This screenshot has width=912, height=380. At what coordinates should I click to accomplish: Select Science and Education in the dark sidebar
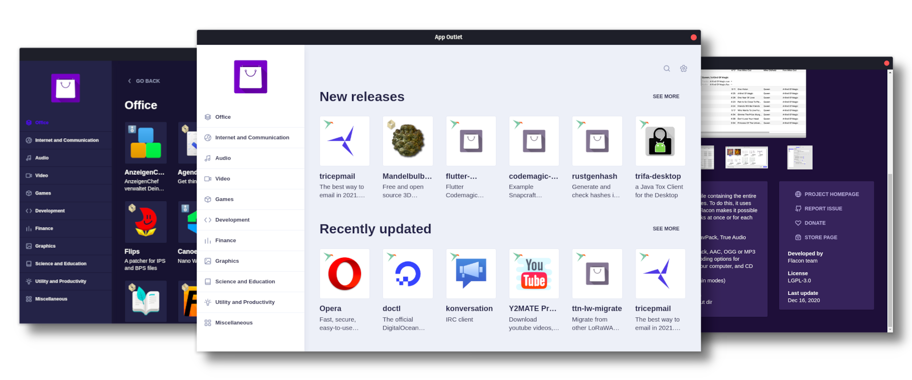(x=66, y=264)
